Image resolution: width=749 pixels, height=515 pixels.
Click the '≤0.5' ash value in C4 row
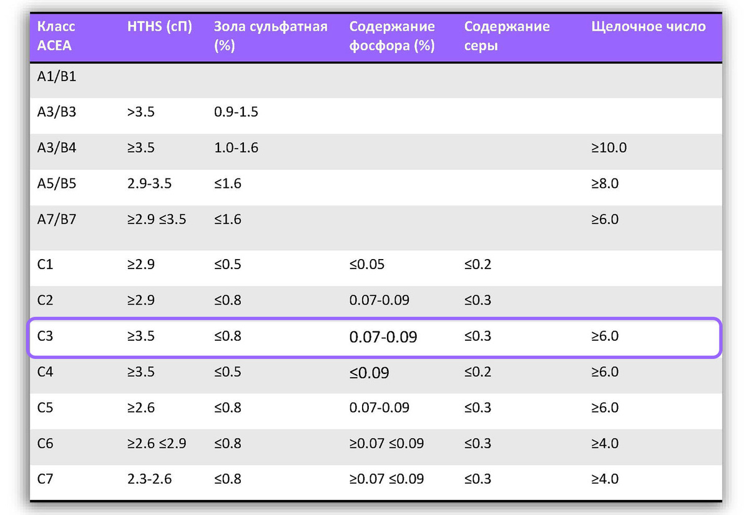coord(227,371)
